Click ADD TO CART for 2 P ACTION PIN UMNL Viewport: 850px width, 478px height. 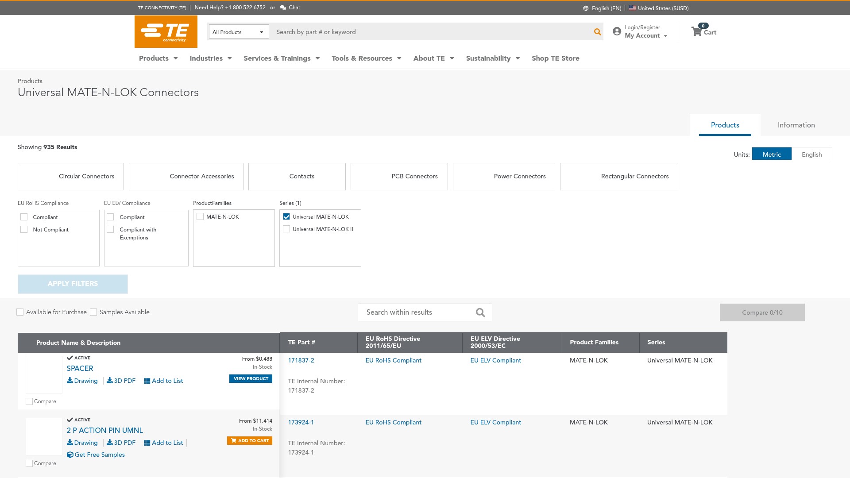pyautogui.click(x=250, y=441)
